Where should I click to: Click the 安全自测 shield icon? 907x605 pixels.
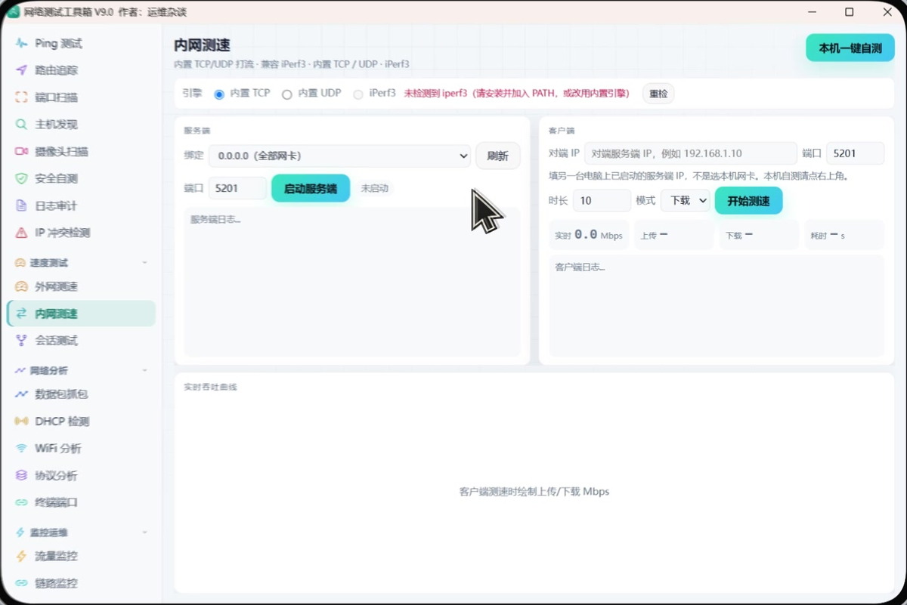tap(21, 179)
